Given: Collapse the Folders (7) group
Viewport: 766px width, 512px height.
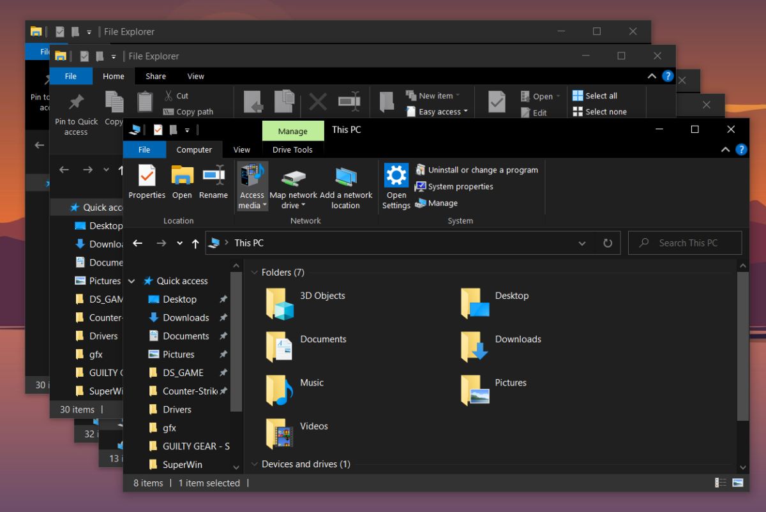Looking at the screenshot, I should [x=254, y=273].
